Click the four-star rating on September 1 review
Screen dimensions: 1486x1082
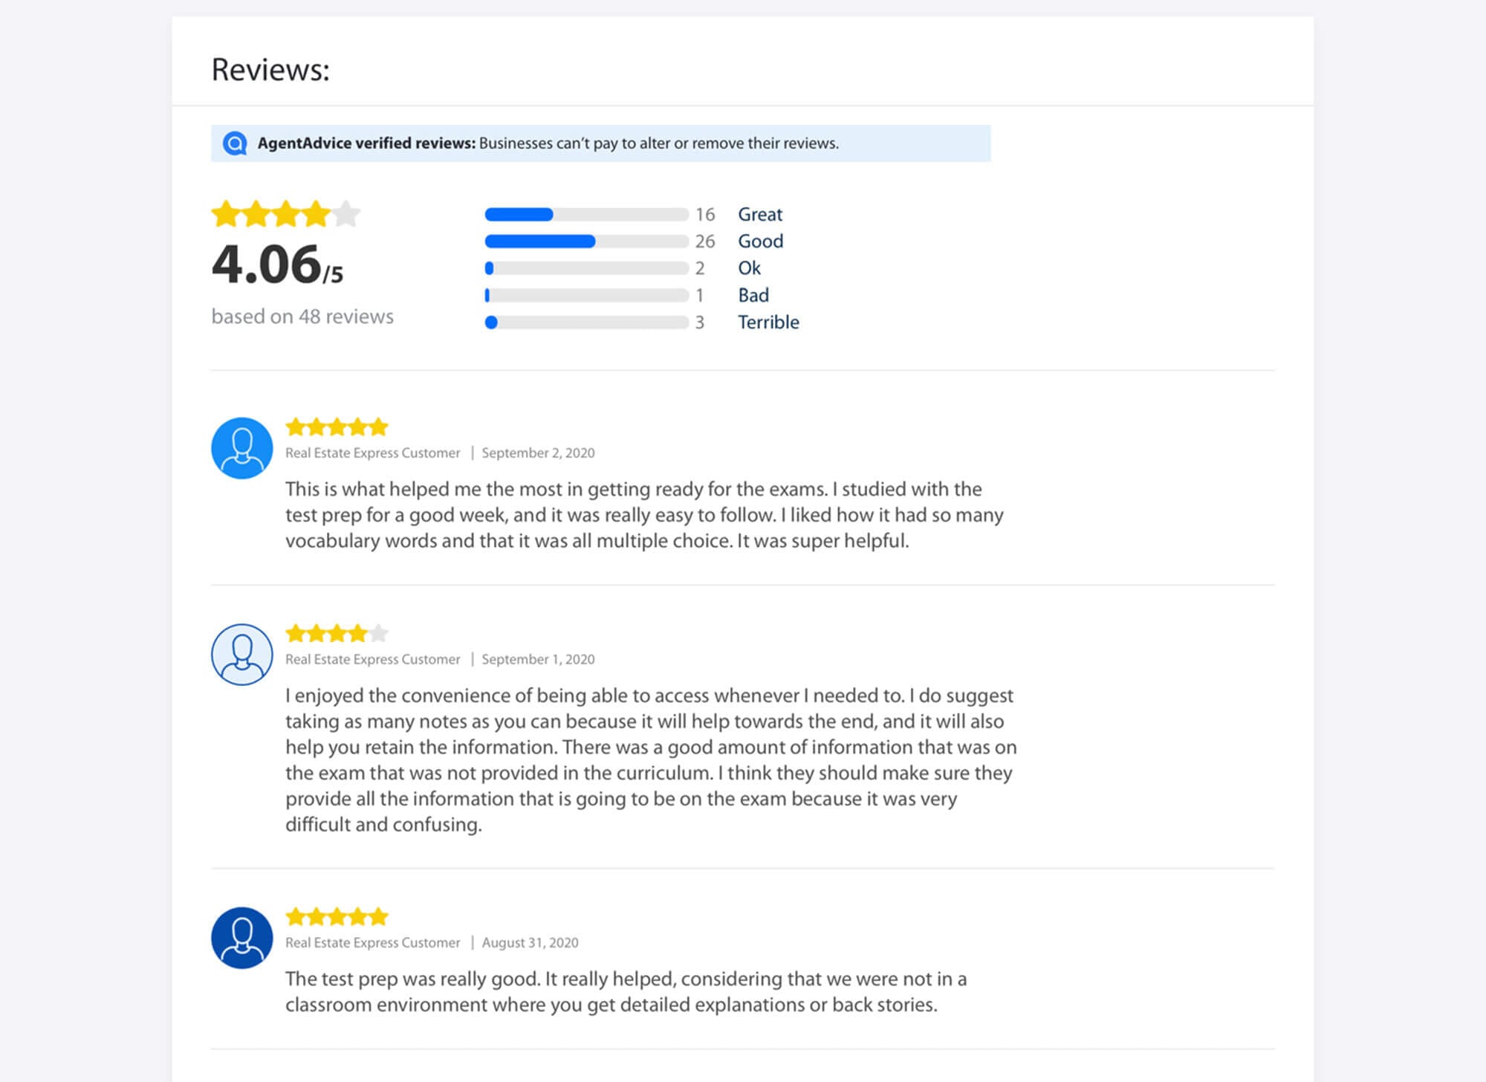pyautogui.click(x=337, y=633)
